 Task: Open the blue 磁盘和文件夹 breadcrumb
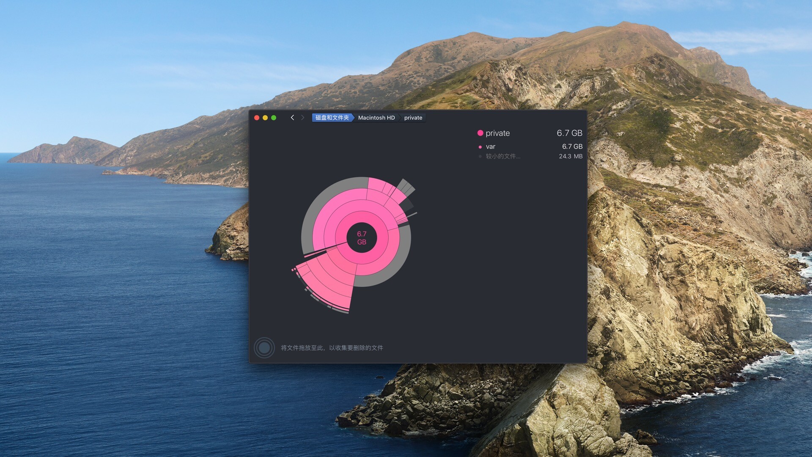(332, 118)
